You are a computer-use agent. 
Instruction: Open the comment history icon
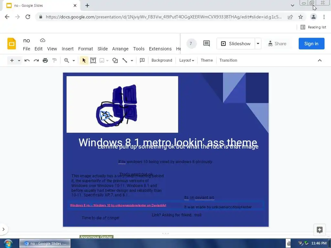pyautogui.click(x=207, y=44)
